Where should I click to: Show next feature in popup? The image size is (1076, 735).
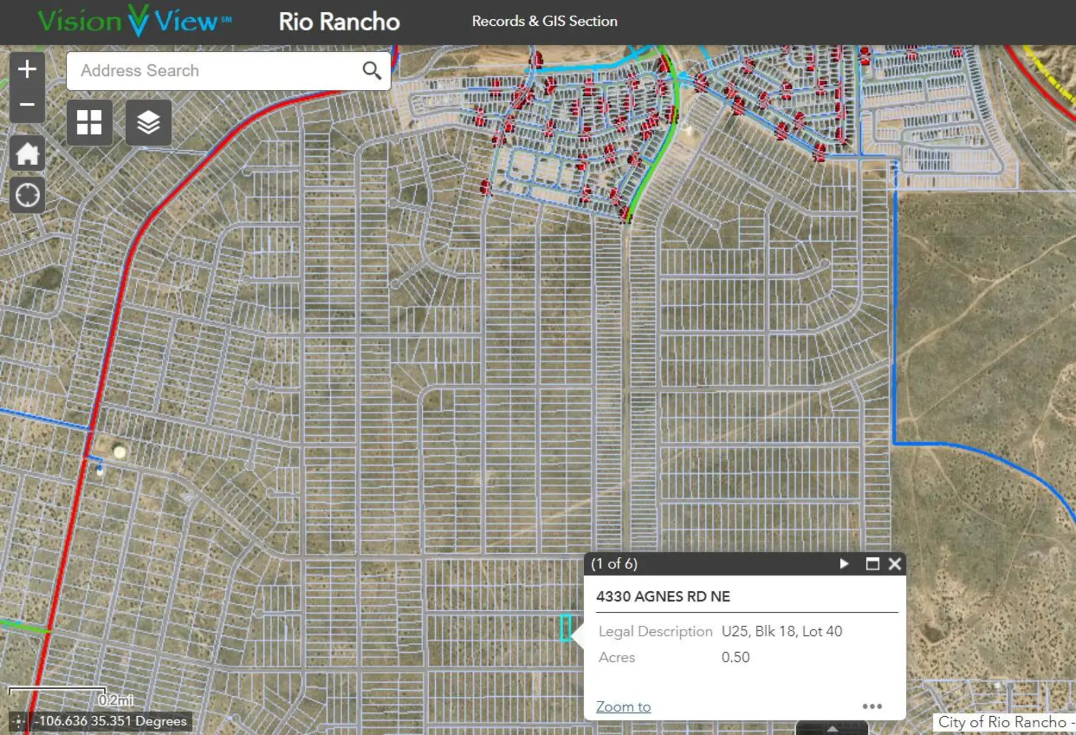[x=844, y=563]
